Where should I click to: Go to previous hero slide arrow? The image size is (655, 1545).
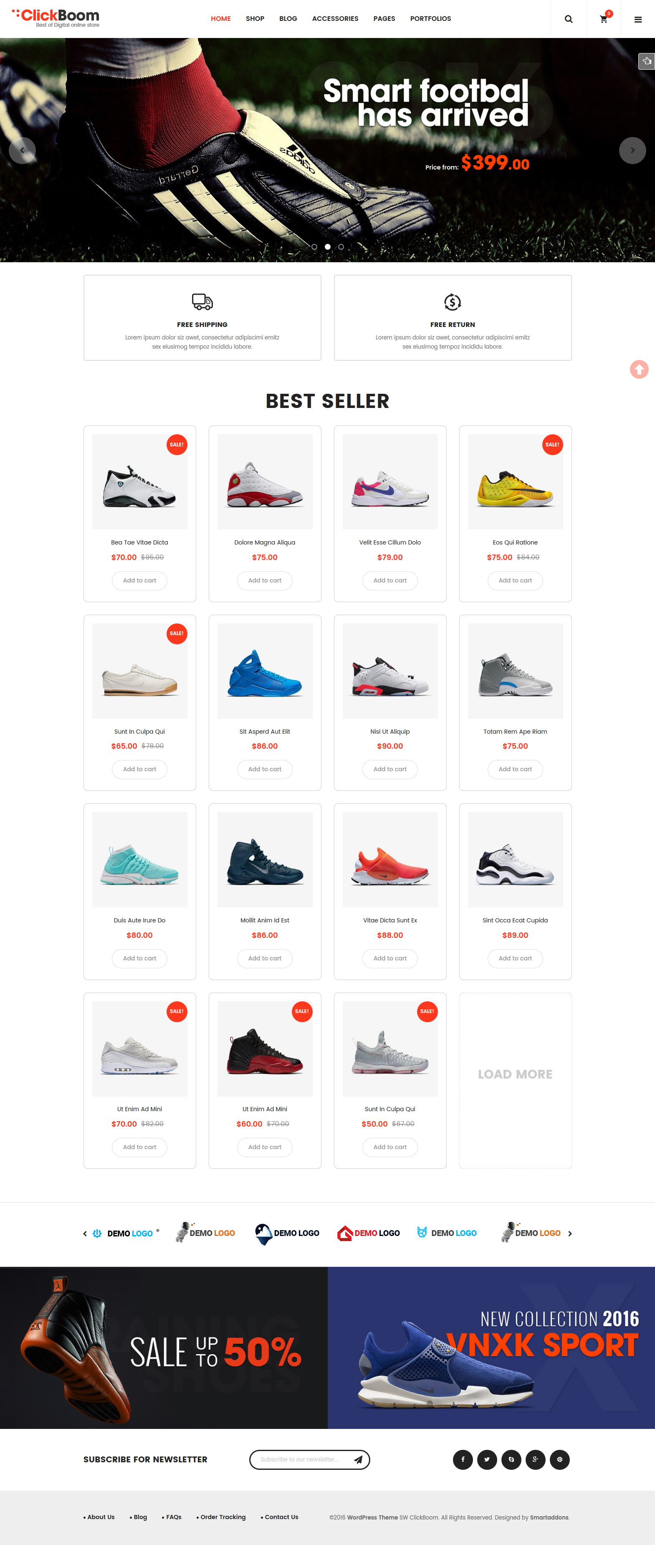(x=22, y=150)
